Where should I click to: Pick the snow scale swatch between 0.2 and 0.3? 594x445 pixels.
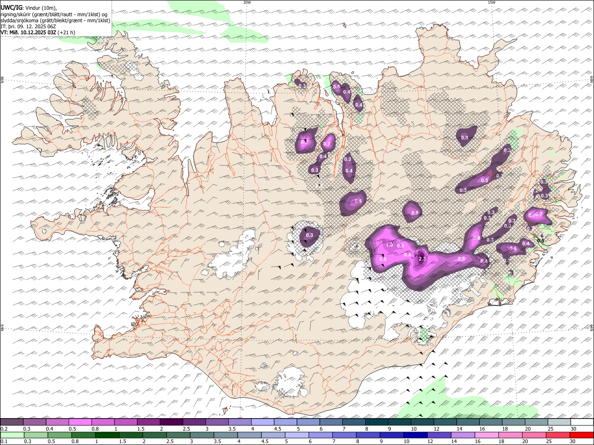click(12, 422)
